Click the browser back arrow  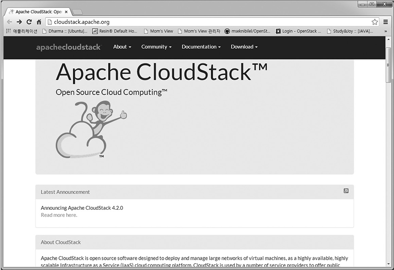coord(9,22)
